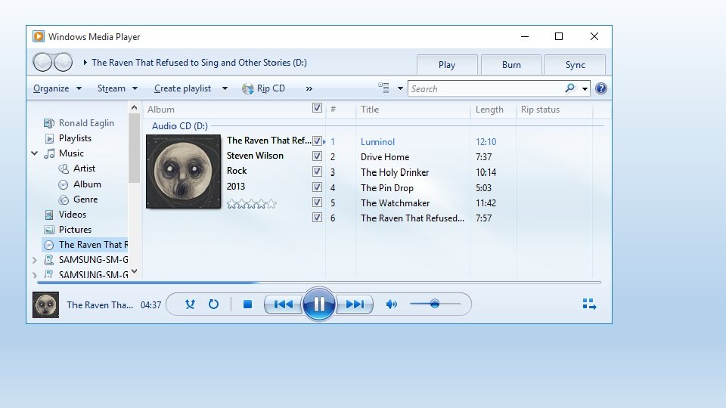Image resolution: width=726 pixels, height=408 pixels.
Task: Switch to the Sync tab
Action: 575,65
